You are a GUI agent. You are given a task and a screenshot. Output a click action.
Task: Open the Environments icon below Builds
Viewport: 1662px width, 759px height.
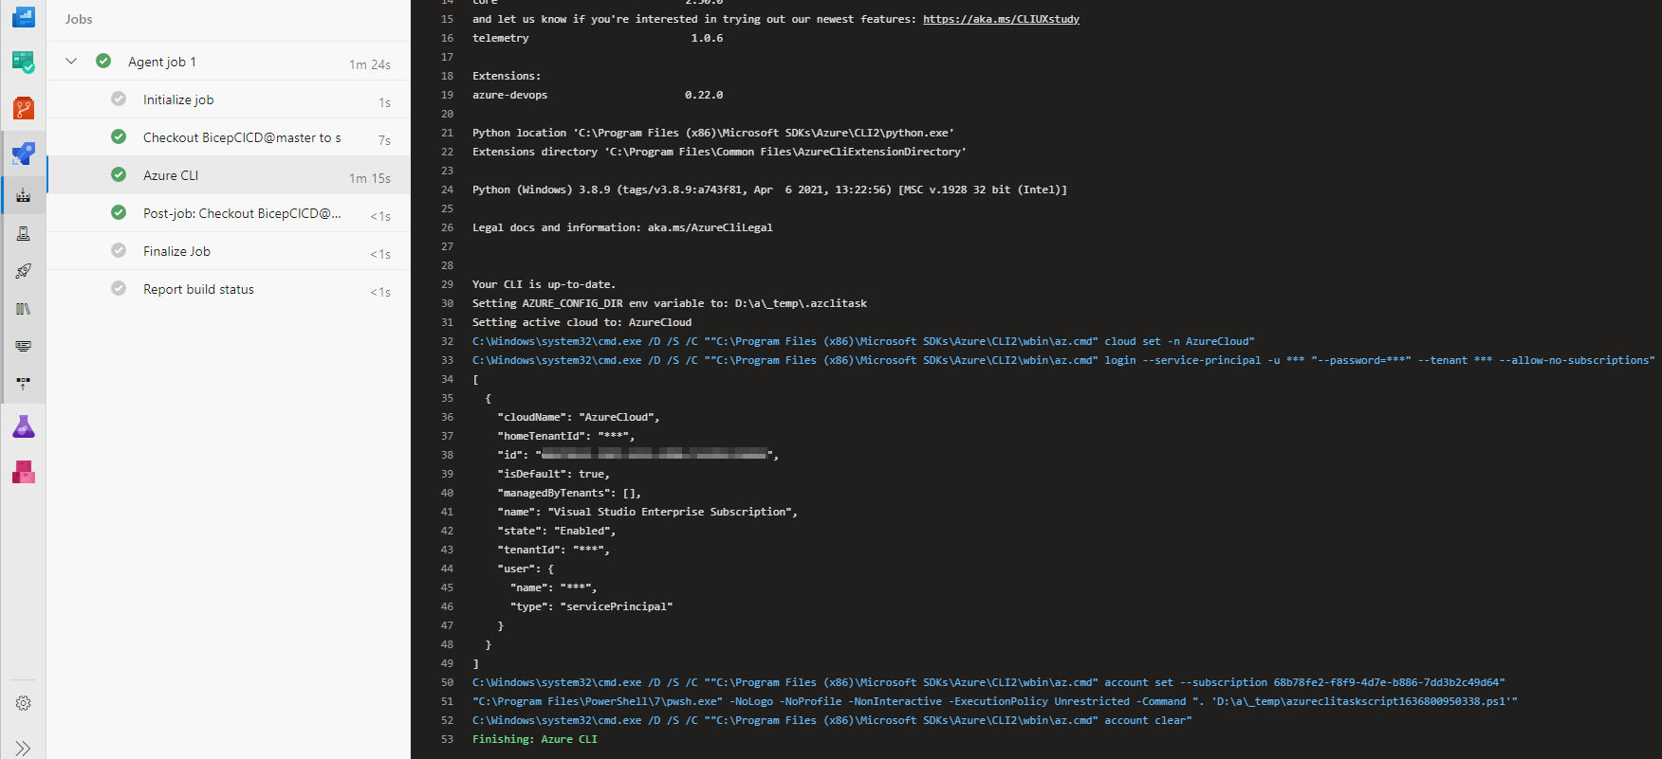point(23,233)
